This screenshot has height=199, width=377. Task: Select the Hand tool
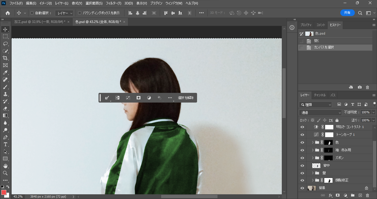[5, 166]
